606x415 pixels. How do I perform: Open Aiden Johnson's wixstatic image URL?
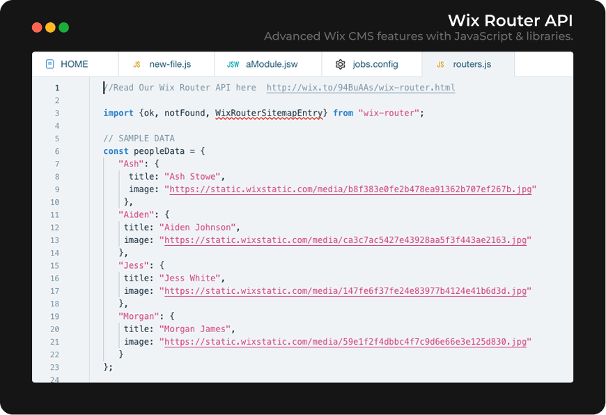pos(345,240)
